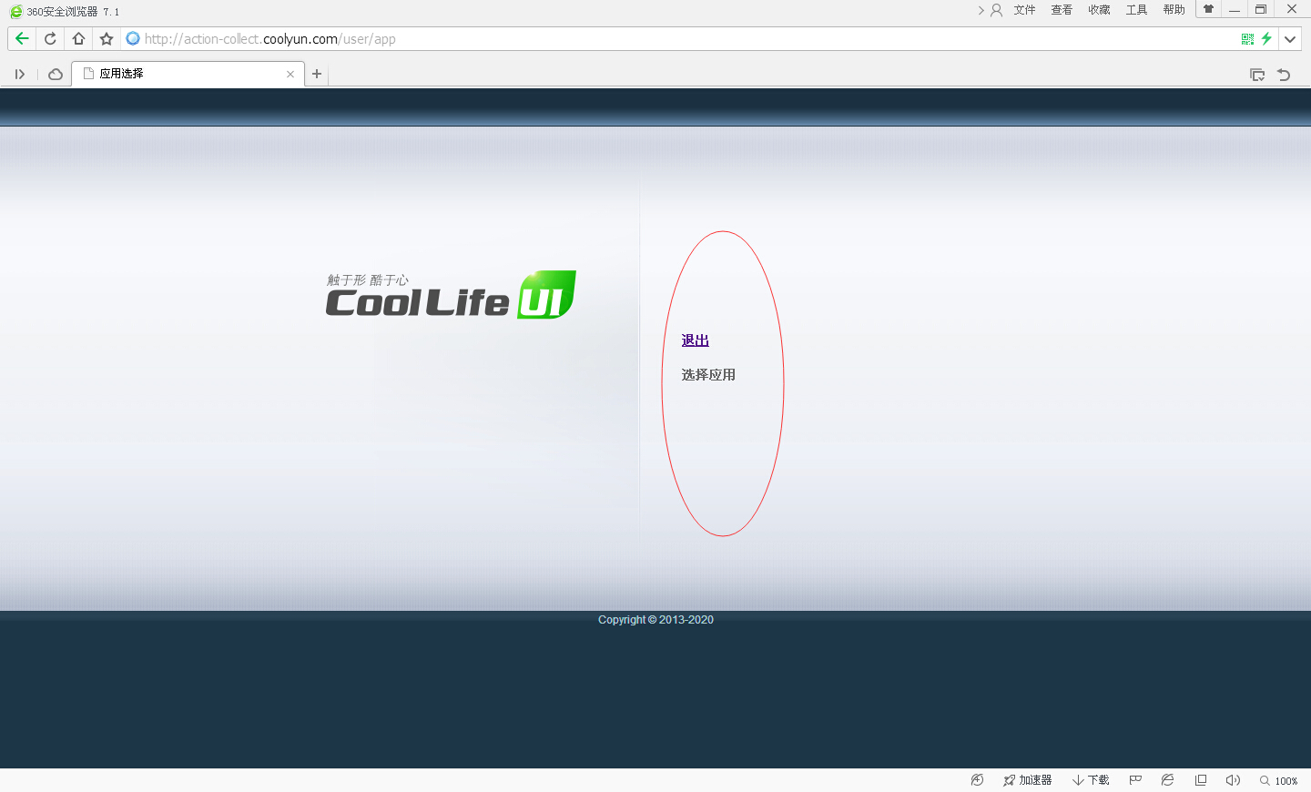Mute sound with the speaker icon

[x=1233, y=780]
